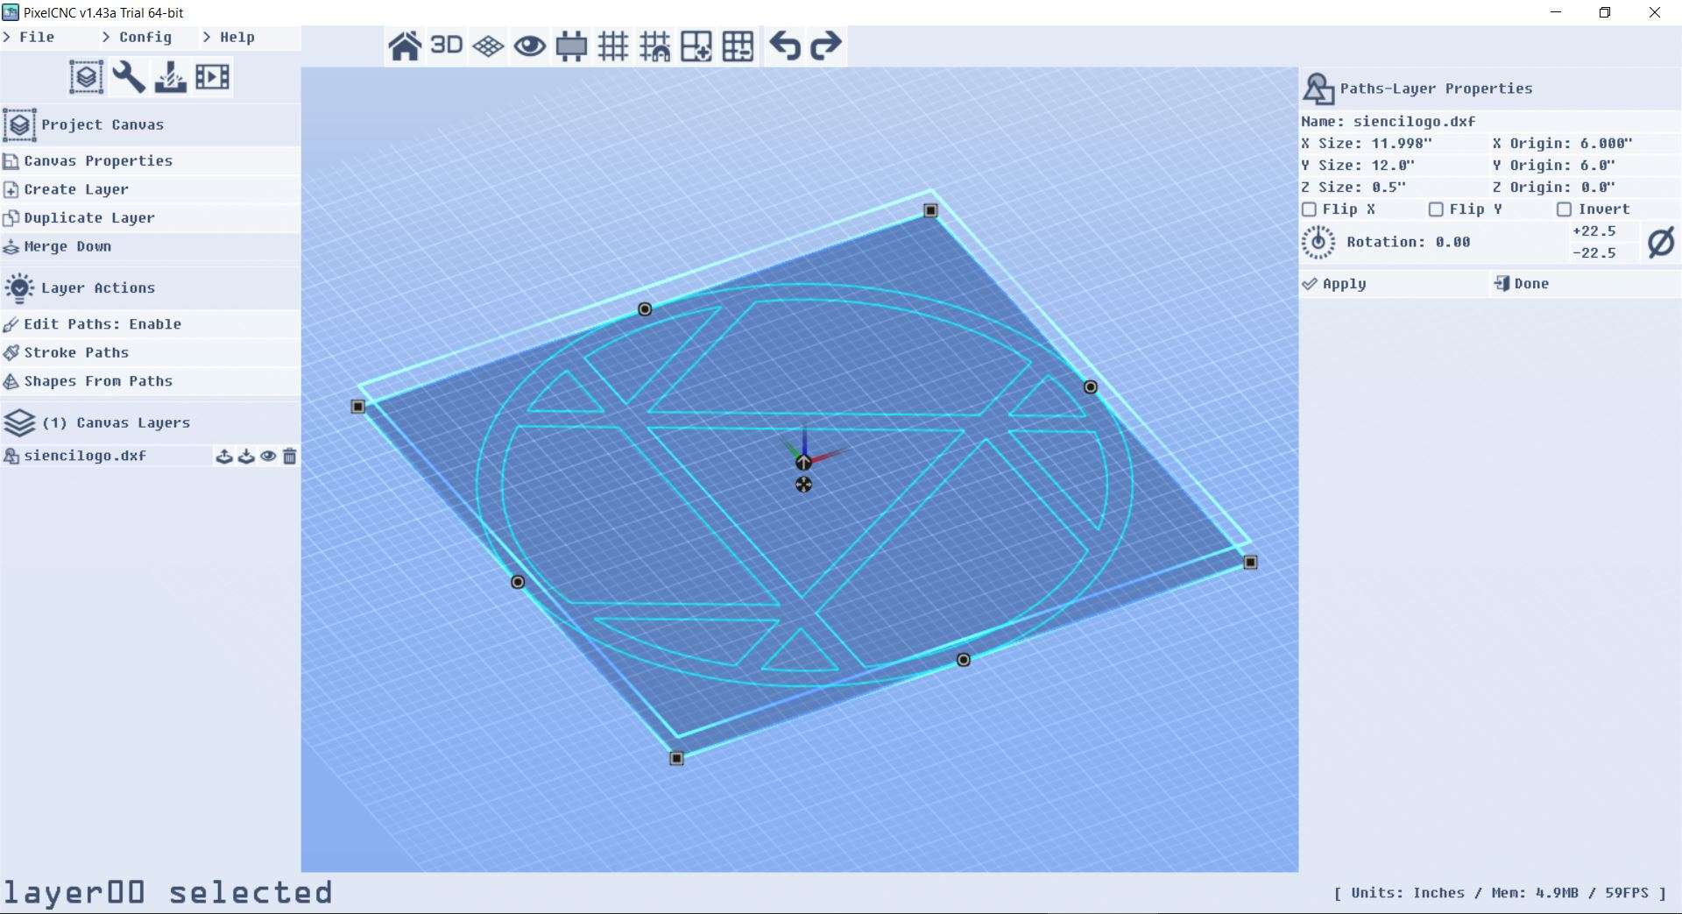
Task: Click the layer Name field siencilogo.dxf
Action: [1489, 122]
